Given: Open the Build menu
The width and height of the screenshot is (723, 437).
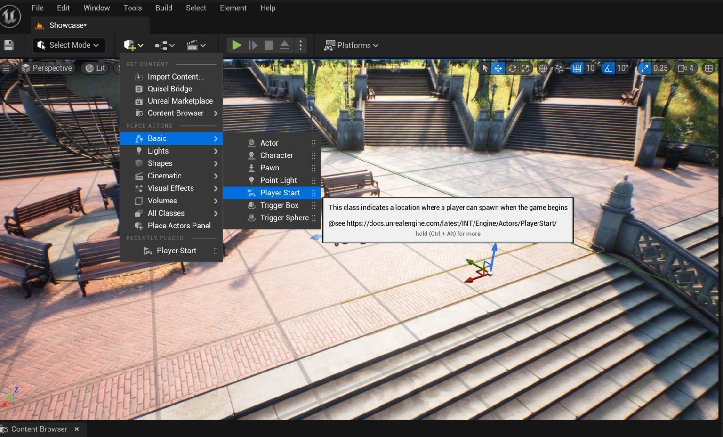Looking at the screenshot, I should click(x=163, y=8).
